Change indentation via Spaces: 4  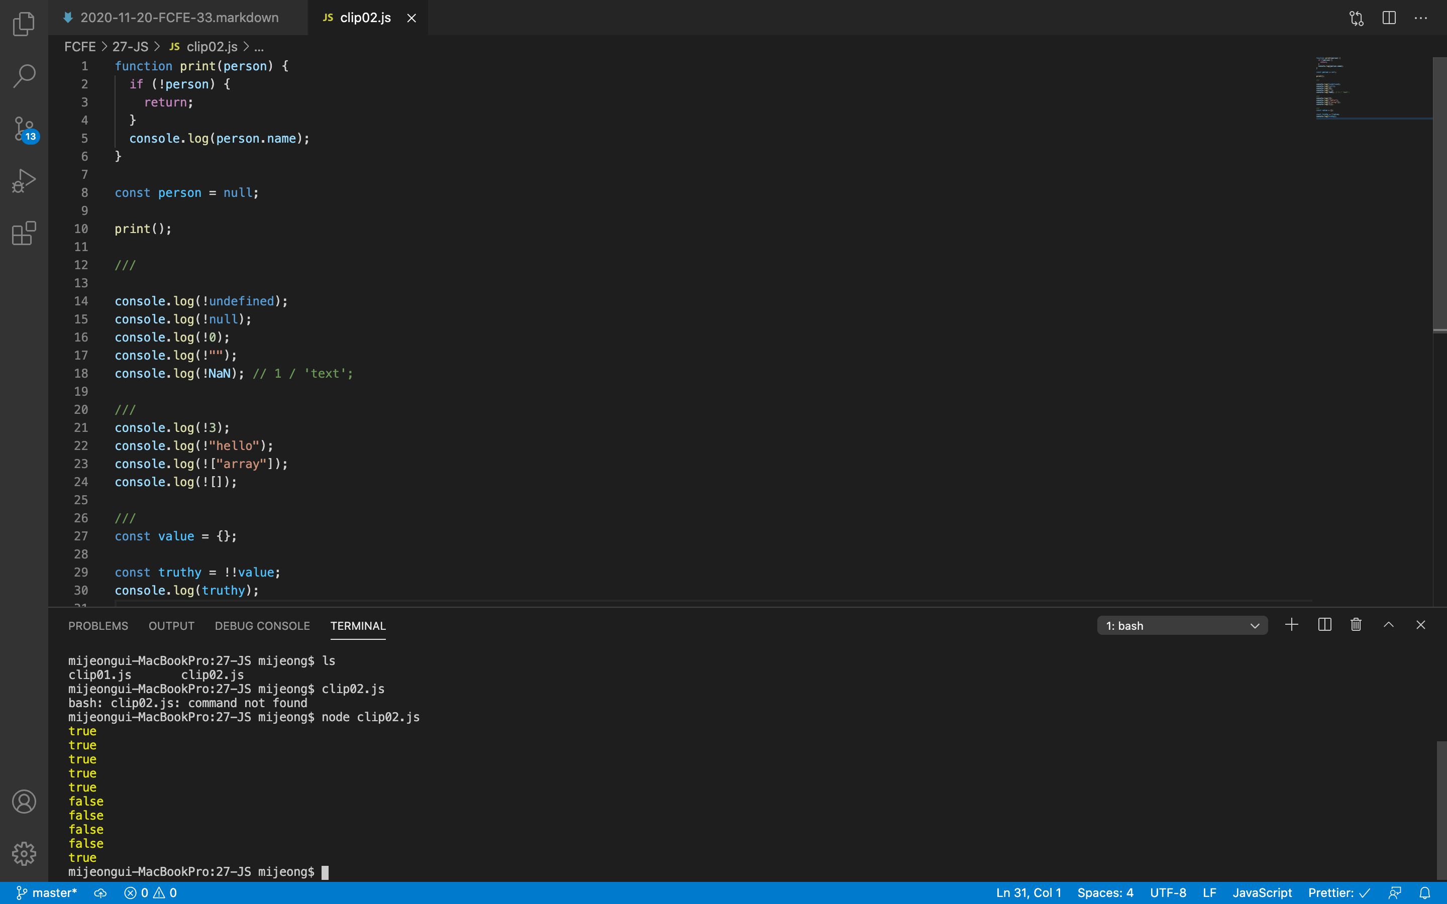click(1105, 892)
